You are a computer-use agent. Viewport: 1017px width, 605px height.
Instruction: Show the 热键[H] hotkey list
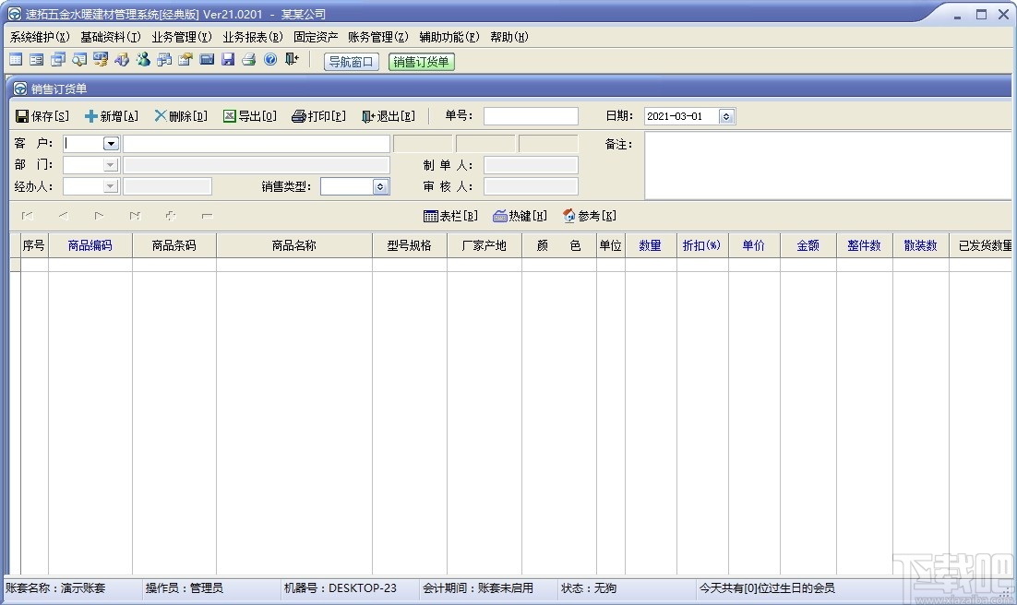point(520,216)
